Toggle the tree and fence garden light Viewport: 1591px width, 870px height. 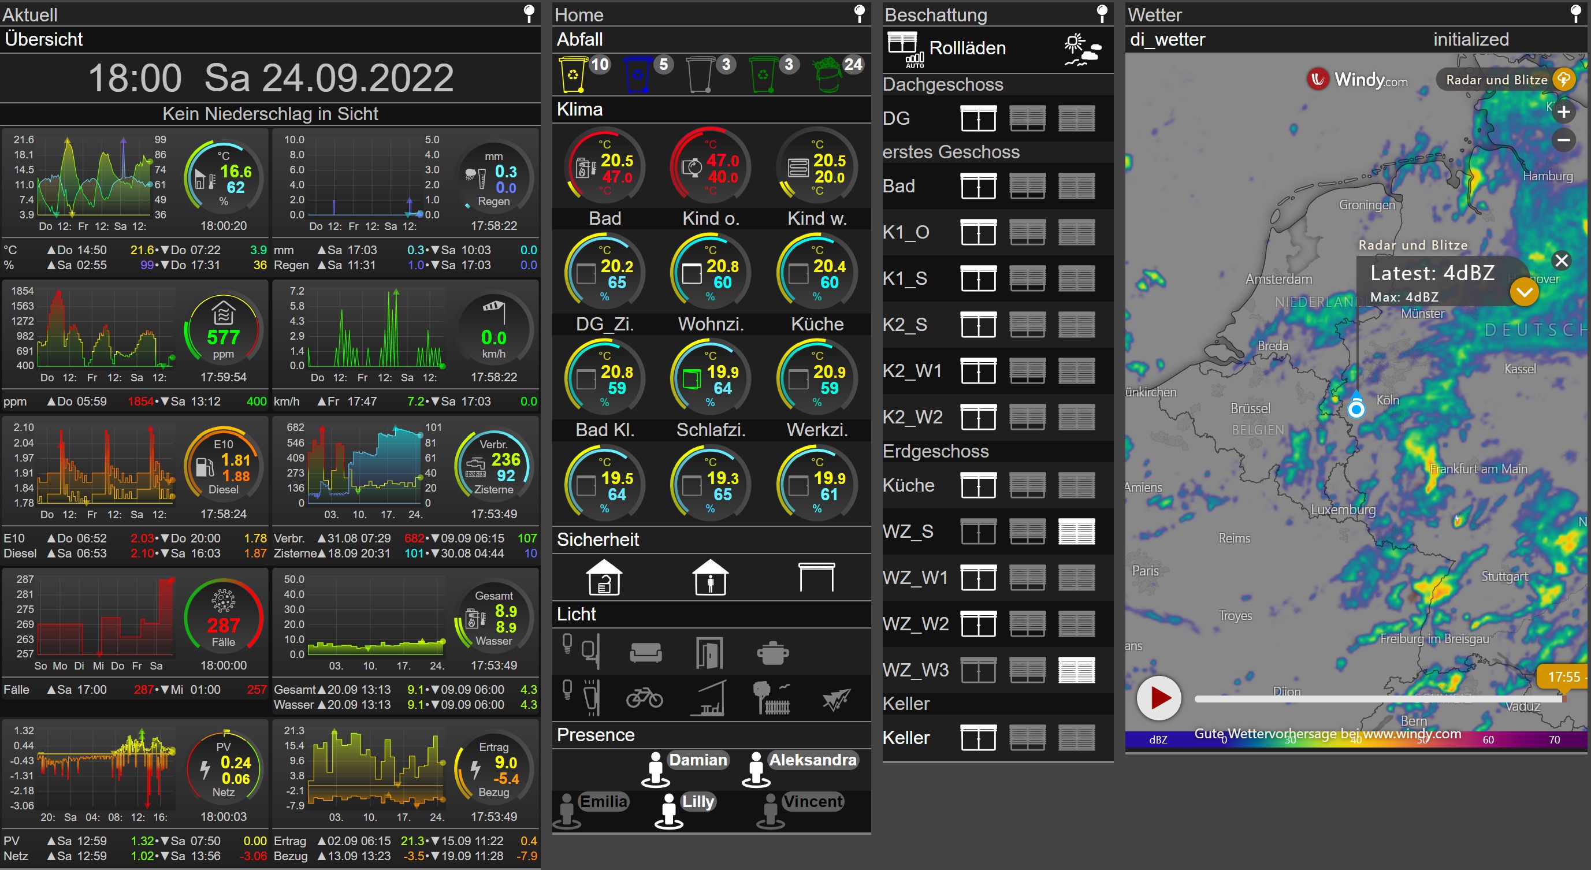(x=771, y=698)
